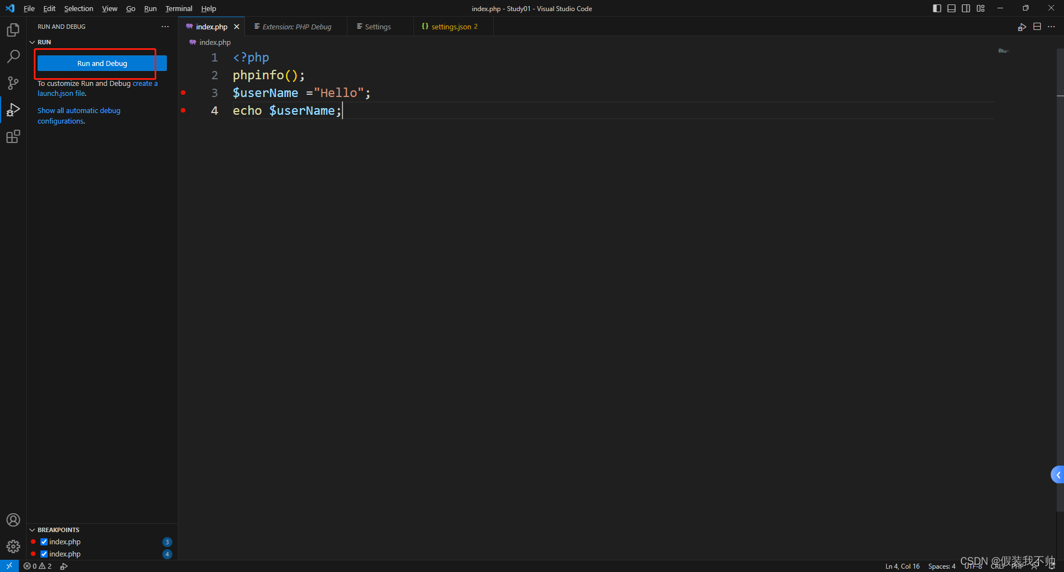Open the Go menu
The width and height of the screenshot is (1064, 572).
[131, 8]
